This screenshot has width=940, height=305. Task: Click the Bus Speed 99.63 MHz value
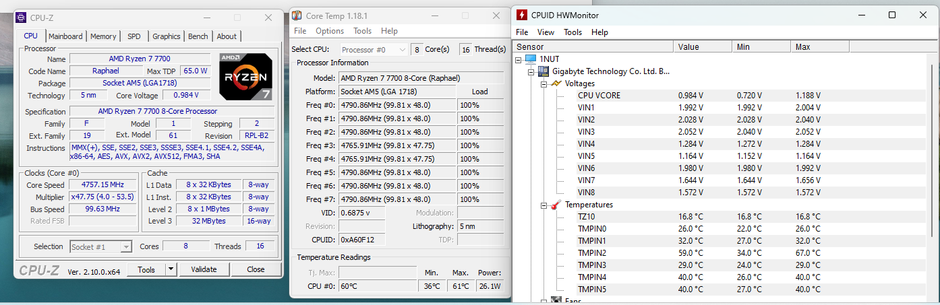103,209
